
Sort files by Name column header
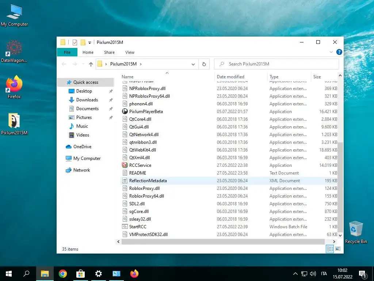tap(167, 77)
